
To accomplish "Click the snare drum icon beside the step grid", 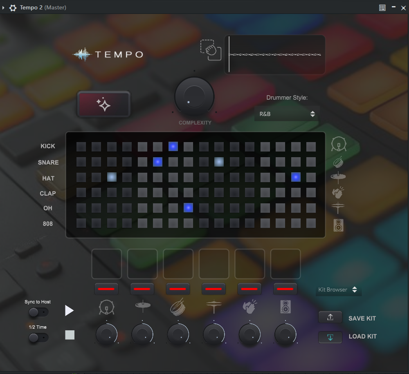I will click(x=338, y=162).
